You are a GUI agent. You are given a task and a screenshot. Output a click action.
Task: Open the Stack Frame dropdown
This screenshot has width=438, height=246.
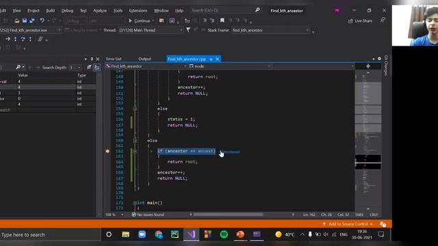point(307,30)
